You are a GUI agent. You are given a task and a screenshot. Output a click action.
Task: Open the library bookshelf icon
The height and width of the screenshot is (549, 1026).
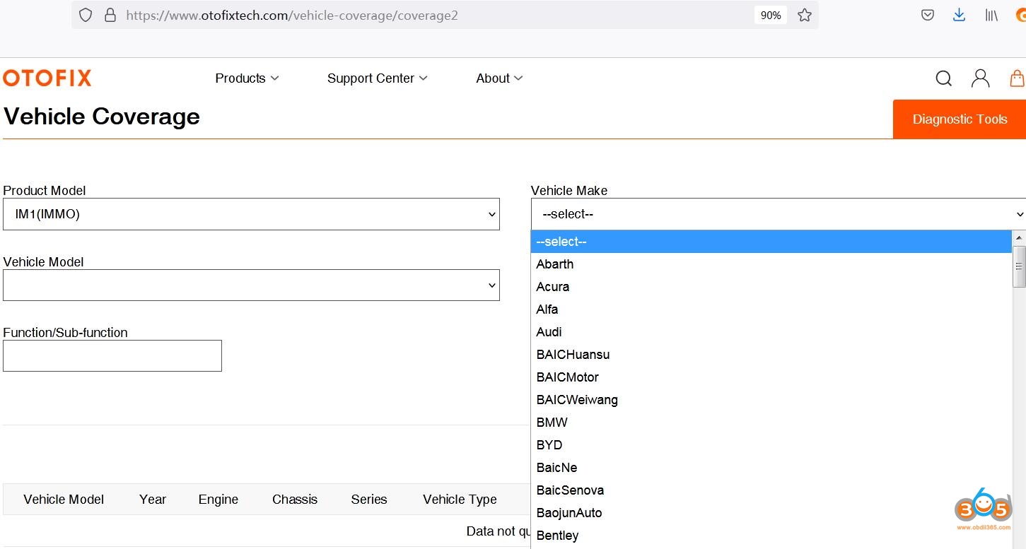[x=991, y=15]
